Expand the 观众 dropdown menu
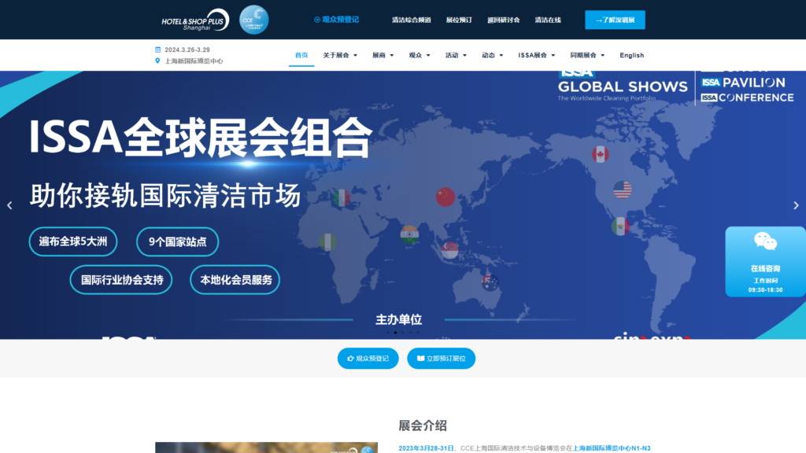This screenshot has width=806, height=453. point(420,55)
